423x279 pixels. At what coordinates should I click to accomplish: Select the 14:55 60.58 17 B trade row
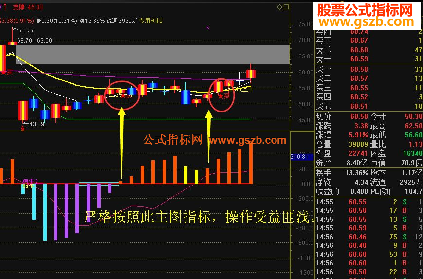point(369,210)
